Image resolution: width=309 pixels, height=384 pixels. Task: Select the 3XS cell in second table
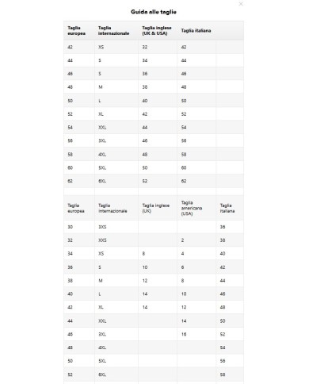[x=102, y=227]
